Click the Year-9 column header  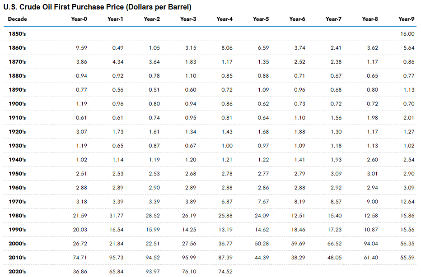tap(406, 19)
